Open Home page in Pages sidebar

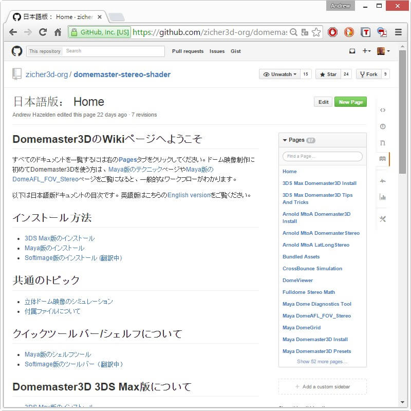(x=289, y=172)
